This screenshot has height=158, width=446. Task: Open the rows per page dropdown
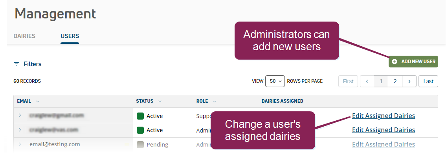(275, 81)
